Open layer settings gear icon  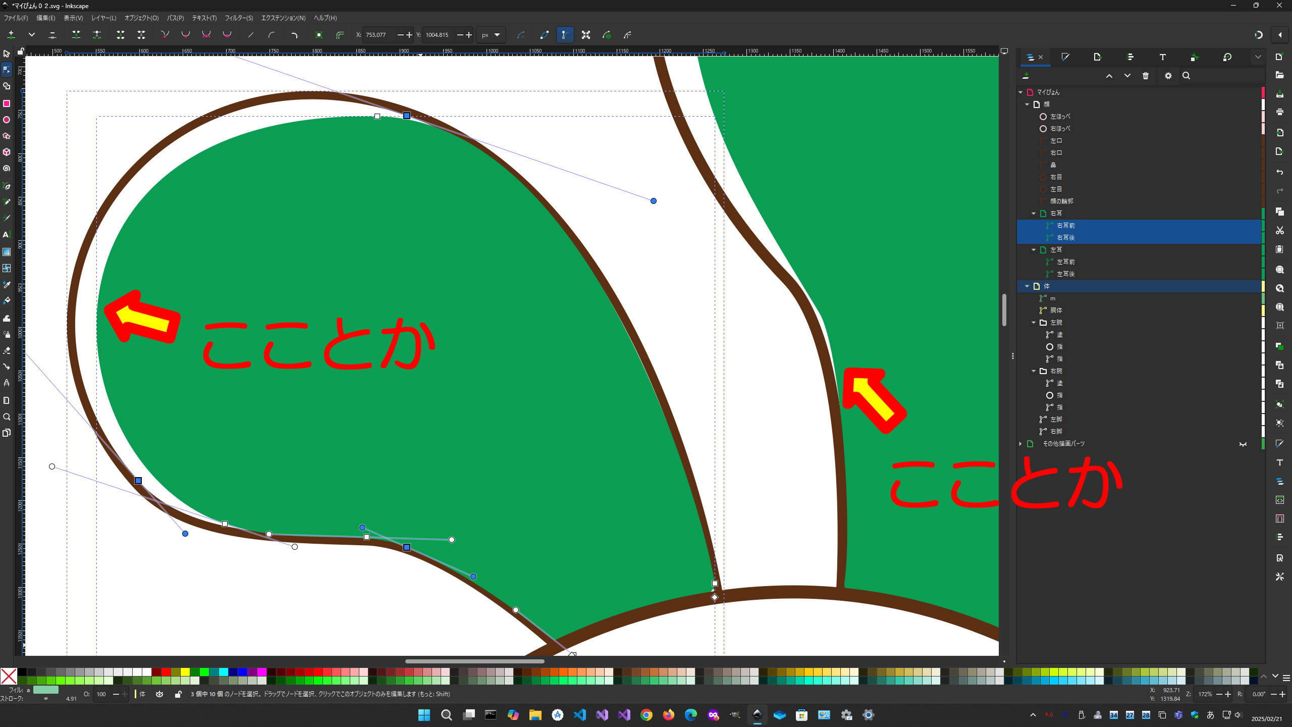coord(1168,76)
